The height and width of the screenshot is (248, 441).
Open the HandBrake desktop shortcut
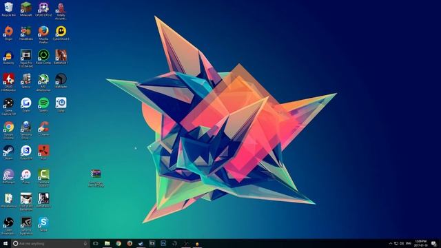coord(26,33)
